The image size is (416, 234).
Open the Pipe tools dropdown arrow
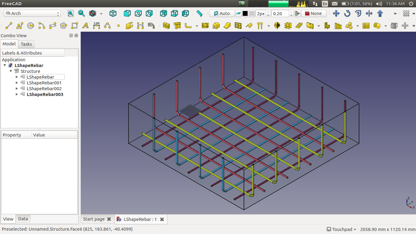386,26
